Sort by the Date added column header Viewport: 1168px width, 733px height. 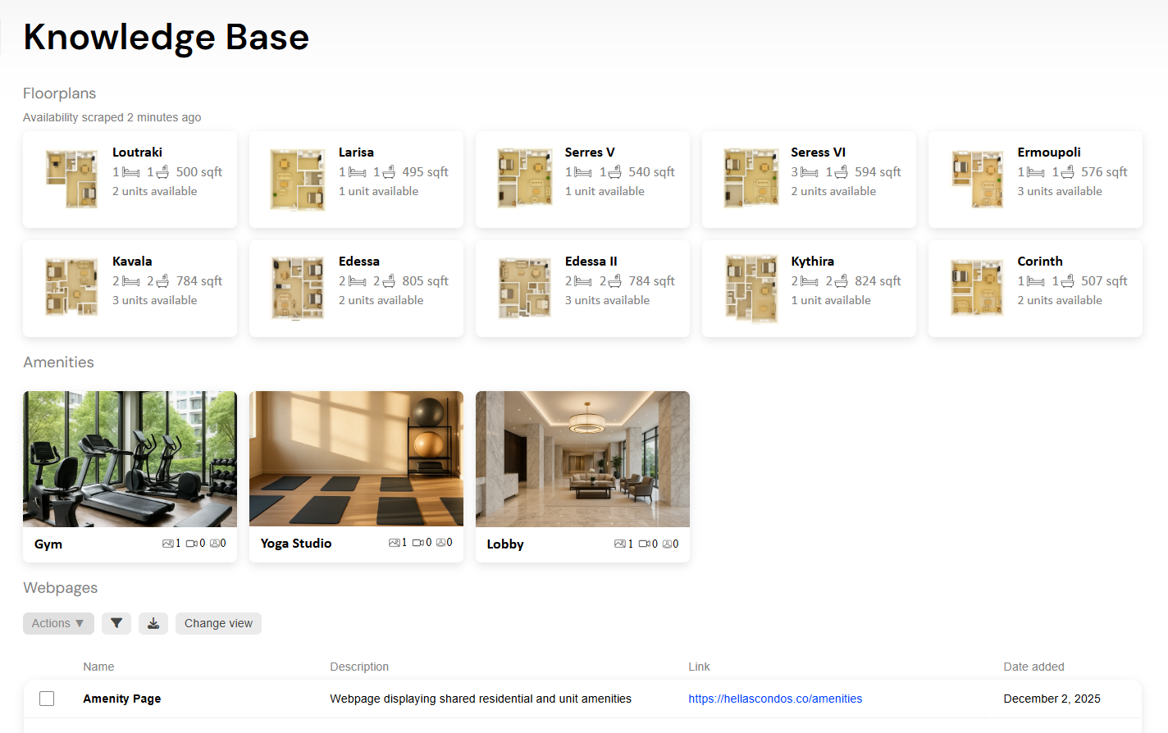click(x=1033, y=667)
